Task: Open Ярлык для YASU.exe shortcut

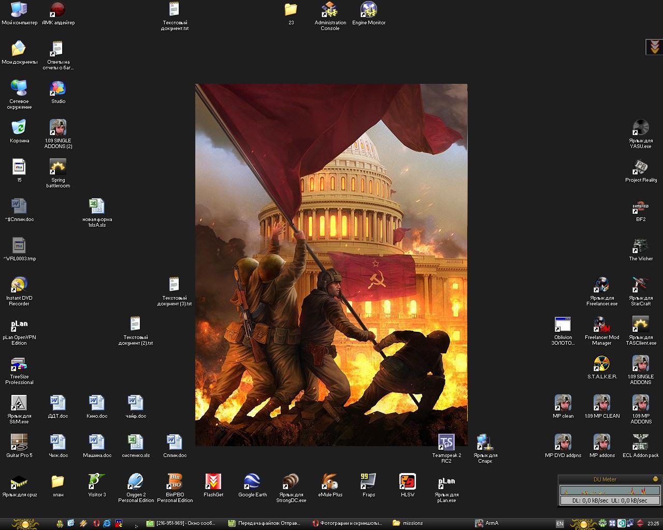Action: click(641, 135)
